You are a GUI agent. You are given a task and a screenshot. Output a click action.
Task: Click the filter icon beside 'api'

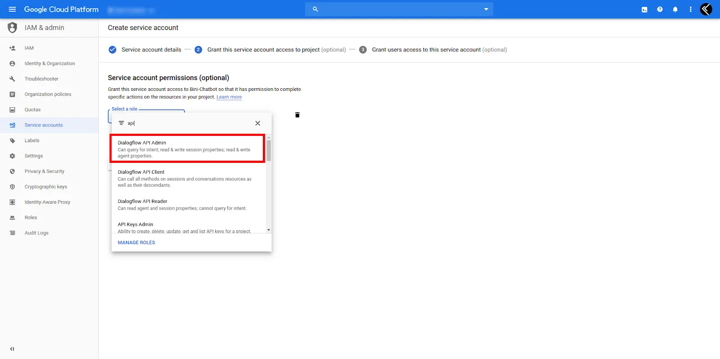(121, 123)
